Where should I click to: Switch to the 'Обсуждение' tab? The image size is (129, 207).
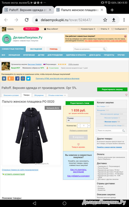[39, 95]
